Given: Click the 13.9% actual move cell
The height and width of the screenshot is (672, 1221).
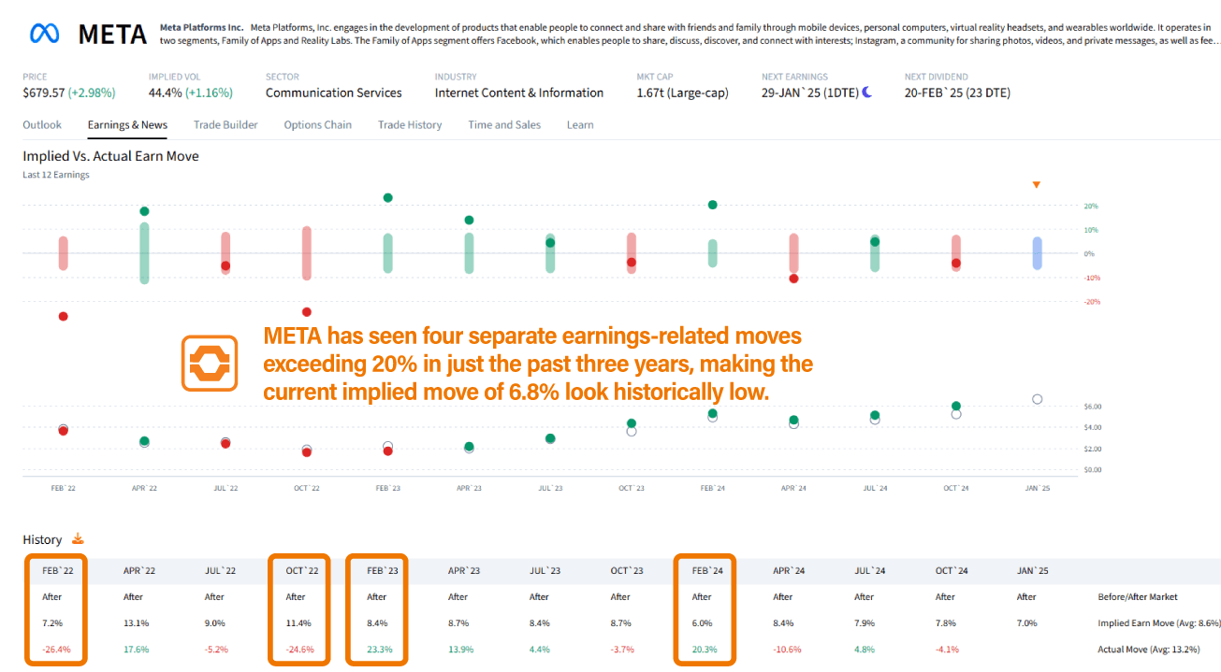Looking at the screenshot, I should (461, 649).
